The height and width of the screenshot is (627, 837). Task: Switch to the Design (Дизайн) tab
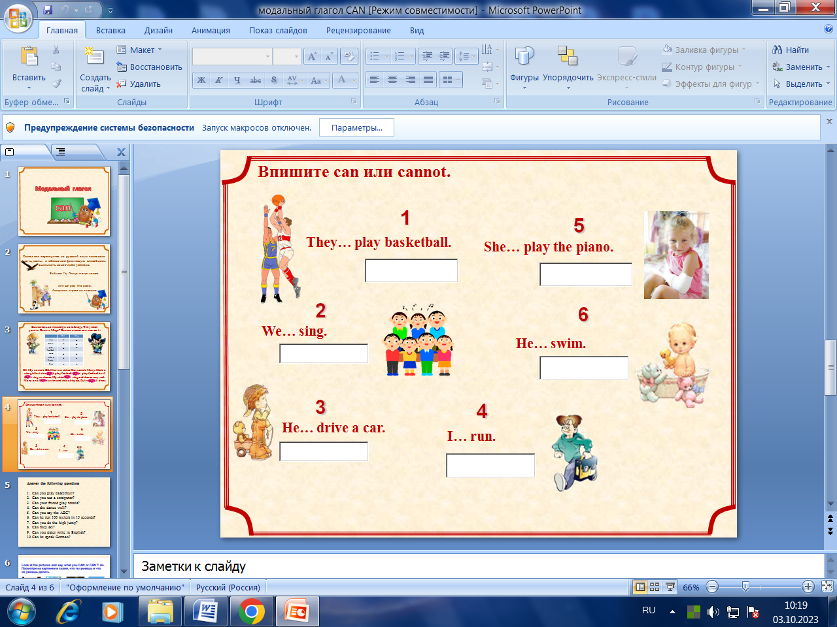(x=158, y=30)
